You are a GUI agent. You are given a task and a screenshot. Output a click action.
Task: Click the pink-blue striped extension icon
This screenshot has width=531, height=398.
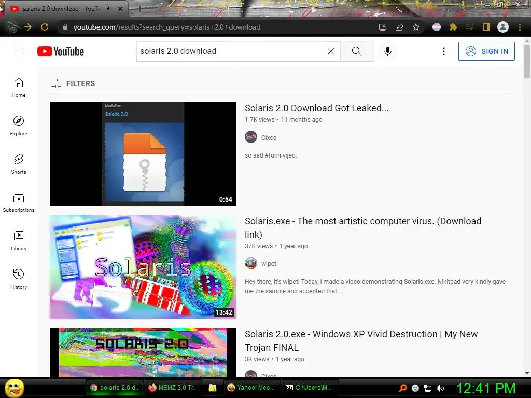437,27
